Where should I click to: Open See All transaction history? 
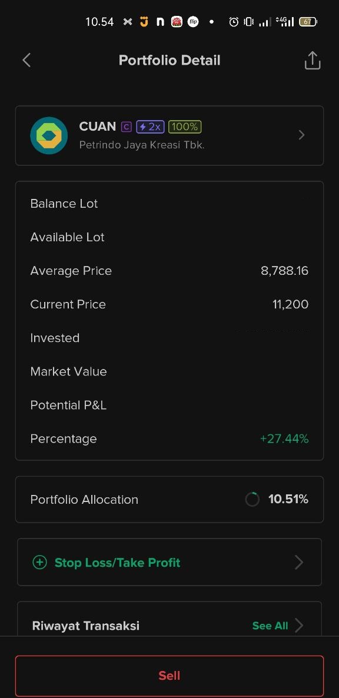(270, 626)
